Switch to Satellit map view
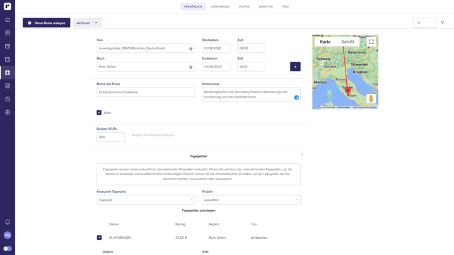Screen dimensions: 454x255 coord(347,42)
